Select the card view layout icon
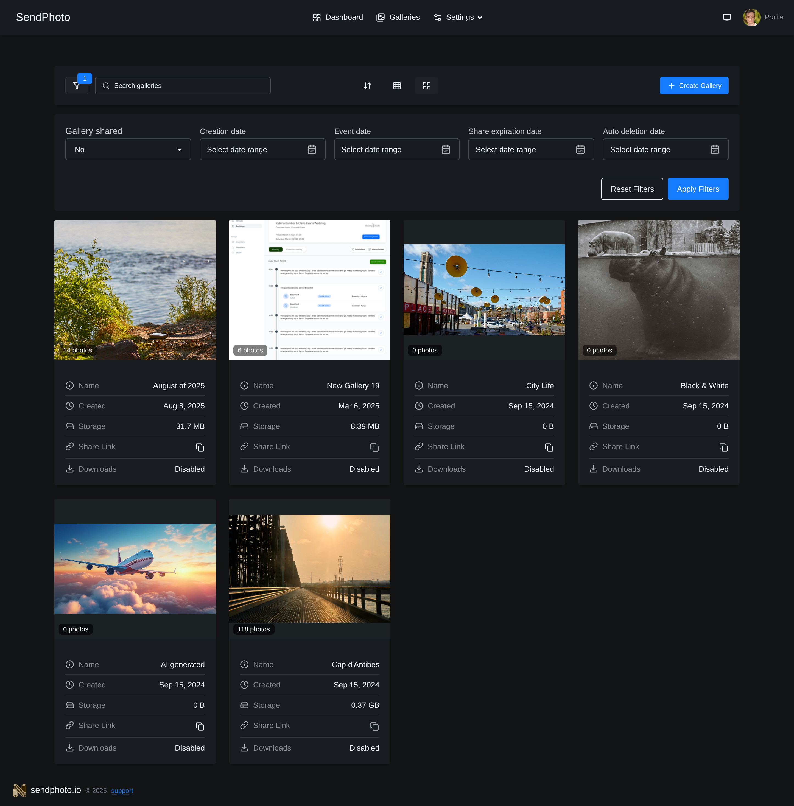The width and height of the screenshot is (794, 806). pos(426,85)
